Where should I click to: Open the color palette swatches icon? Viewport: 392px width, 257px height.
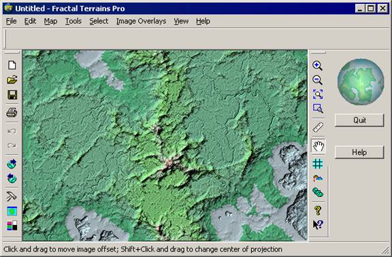pyautogui.click(x=12, y=225)
